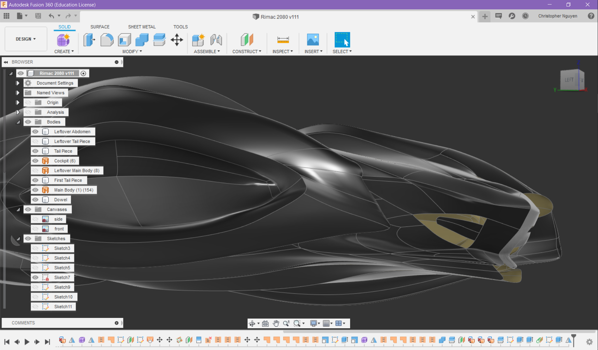This screenshot has height=350, width=598.
Task: Open the INSERT menu
Action: 313,52
